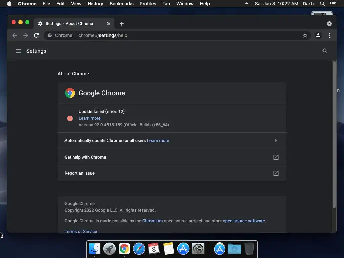Search settings with the magnifier icon
Screen dimensions: 344x258
pyautogui.click(x=325, y=51)
